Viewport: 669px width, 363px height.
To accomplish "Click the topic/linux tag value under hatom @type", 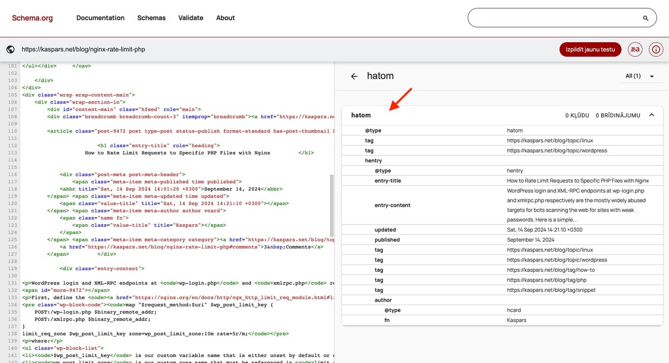I will point(550,140).
